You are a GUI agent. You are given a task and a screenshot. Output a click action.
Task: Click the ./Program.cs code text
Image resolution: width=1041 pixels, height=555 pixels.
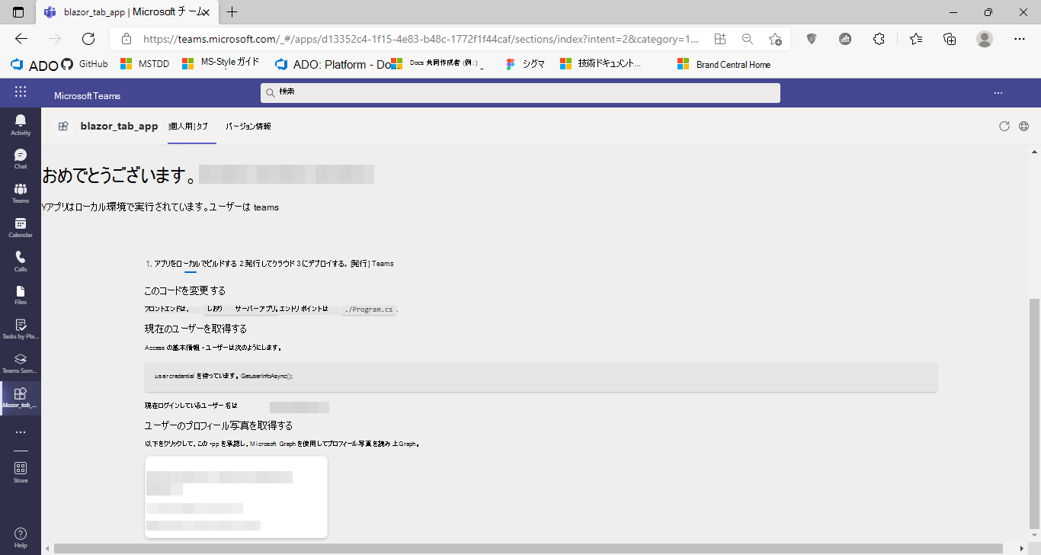[x=370, y=310]
